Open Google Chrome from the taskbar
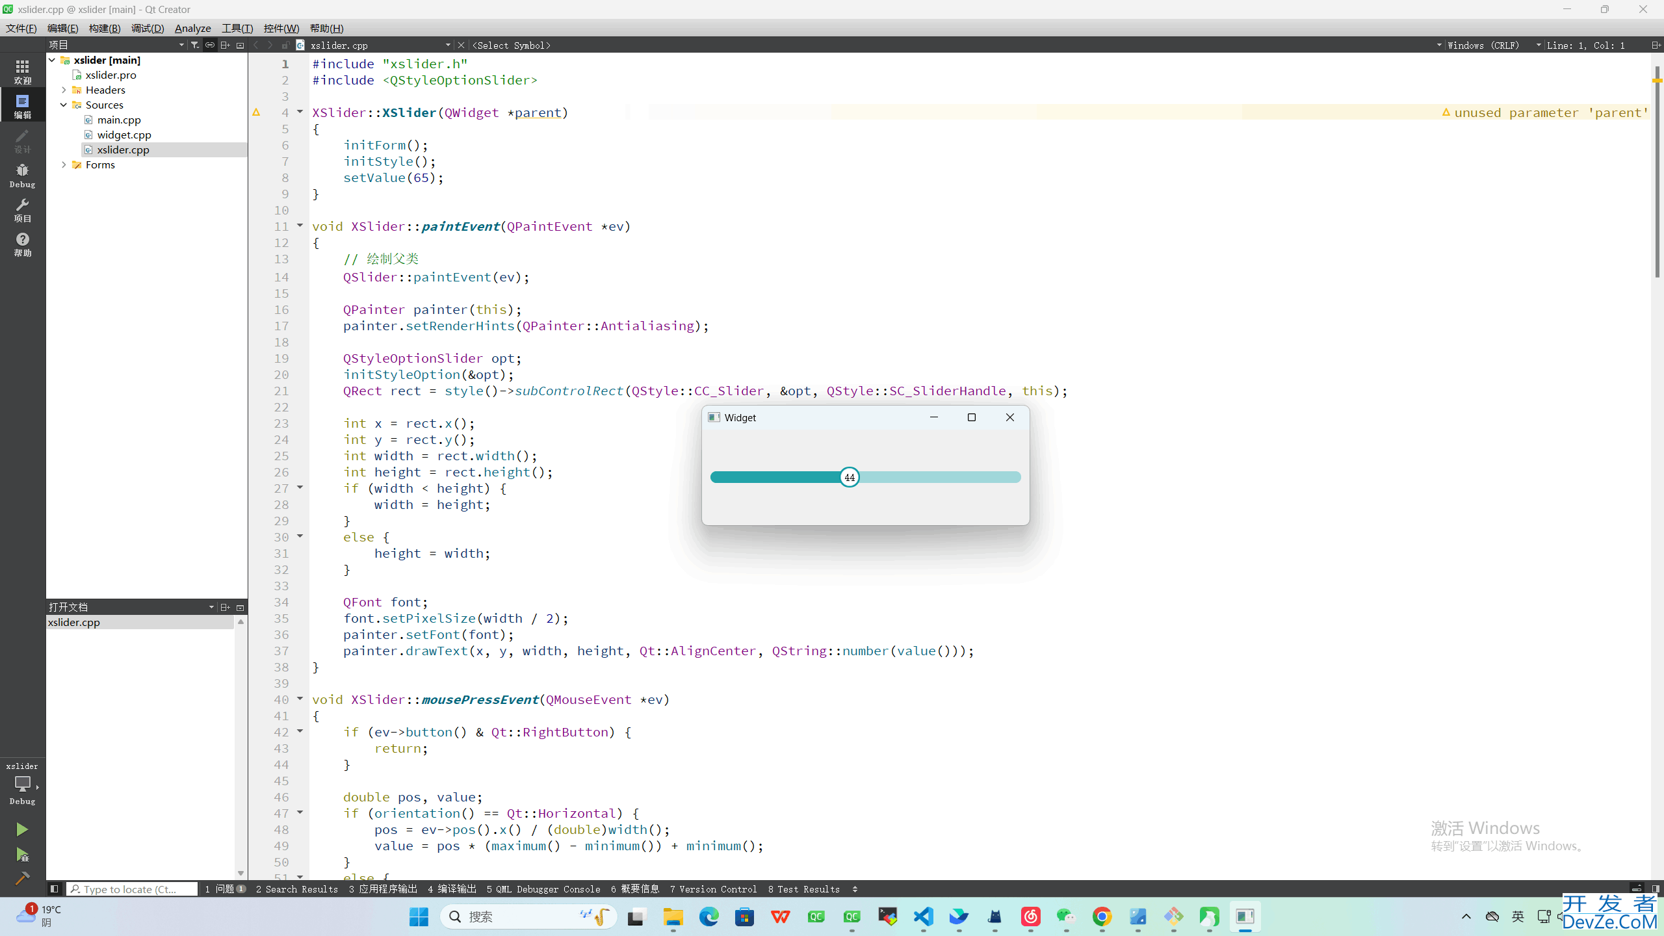 coord(1102,916)
